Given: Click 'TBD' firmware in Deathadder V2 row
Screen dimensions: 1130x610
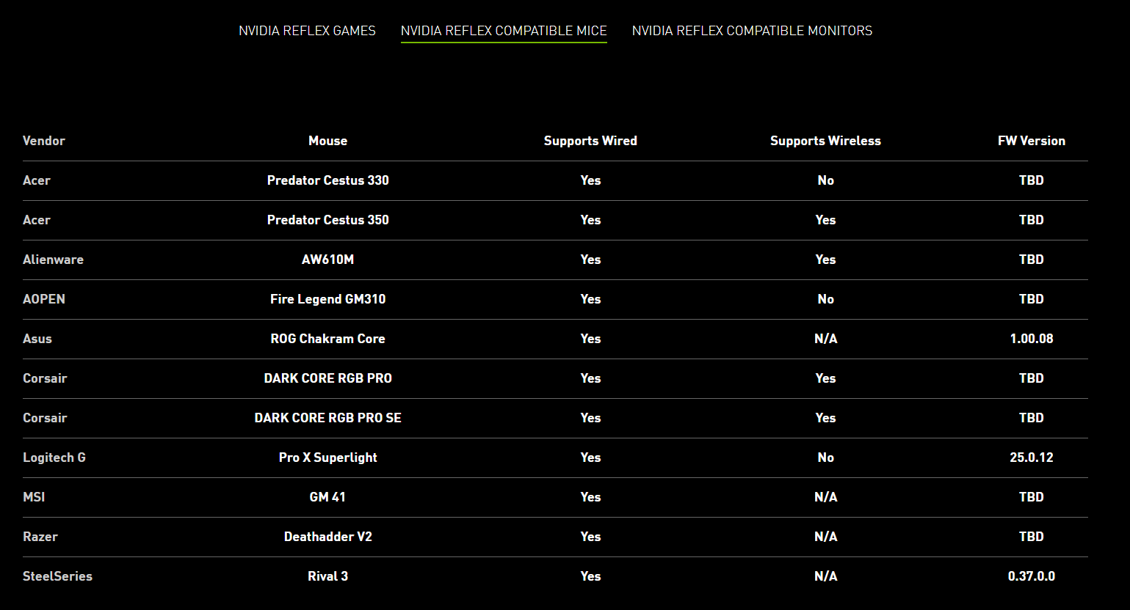Looking at the screenshot, I should tap(1031, 537).
